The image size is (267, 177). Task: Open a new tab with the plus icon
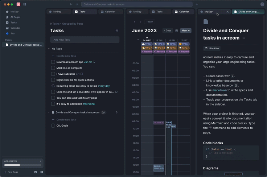197,4
